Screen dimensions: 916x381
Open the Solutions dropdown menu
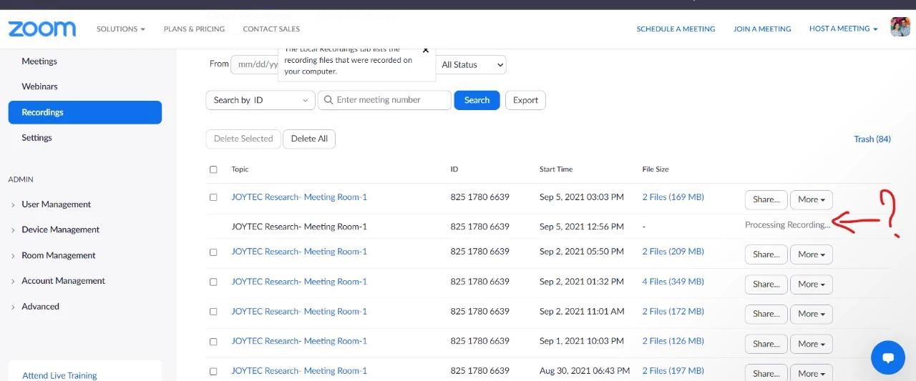[121, 29]
